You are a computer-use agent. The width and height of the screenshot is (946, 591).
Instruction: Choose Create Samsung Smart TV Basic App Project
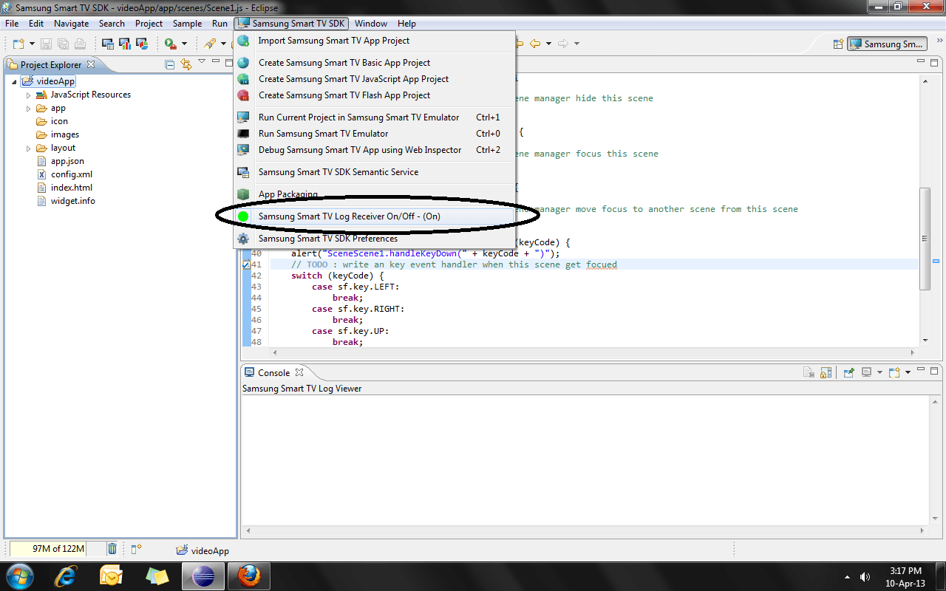(x=374, y=63)
